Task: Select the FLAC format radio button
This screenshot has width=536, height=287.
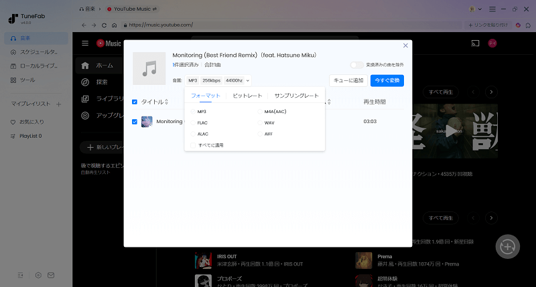Action: 194,122
